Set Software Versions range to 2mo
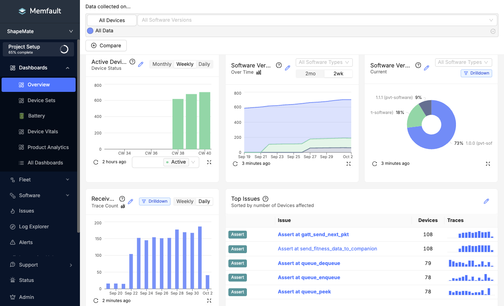The height and width of the screenshot is (306, 504). 310,74
